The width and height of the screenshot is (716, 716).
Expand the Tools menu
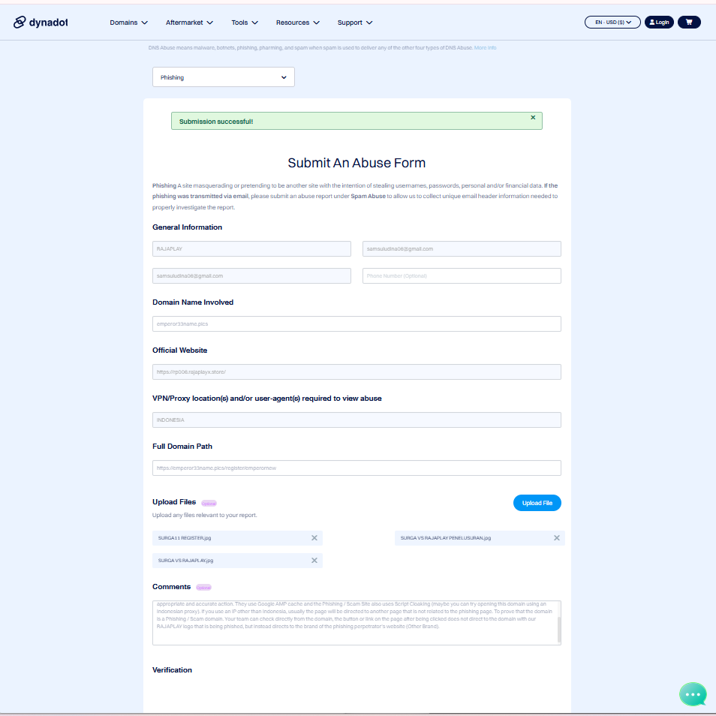pyautogui.click(x=245, y=23)
